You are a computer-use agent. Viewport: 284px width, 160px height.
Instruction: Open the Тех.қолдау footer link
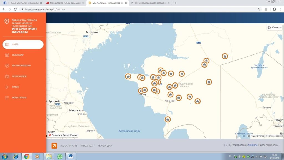pos(105,146)
